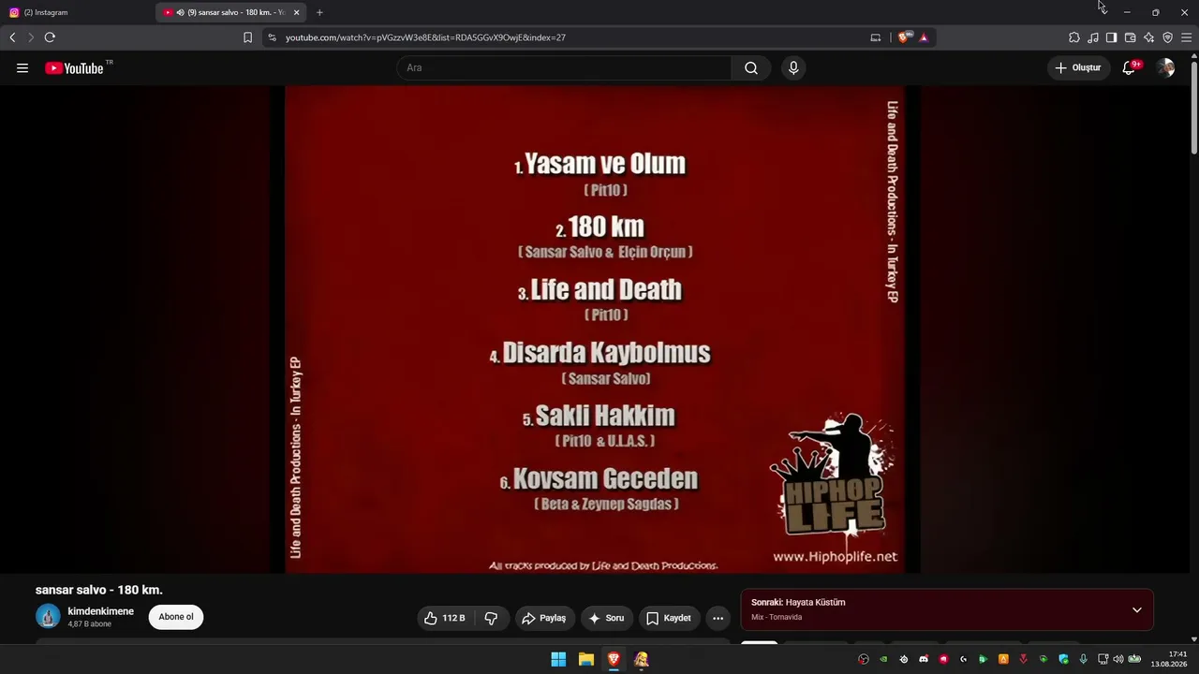This screenshot has height=674, width=1199.
Task: Bookmark this page in the address bar
Action: [x=247, y=37]
